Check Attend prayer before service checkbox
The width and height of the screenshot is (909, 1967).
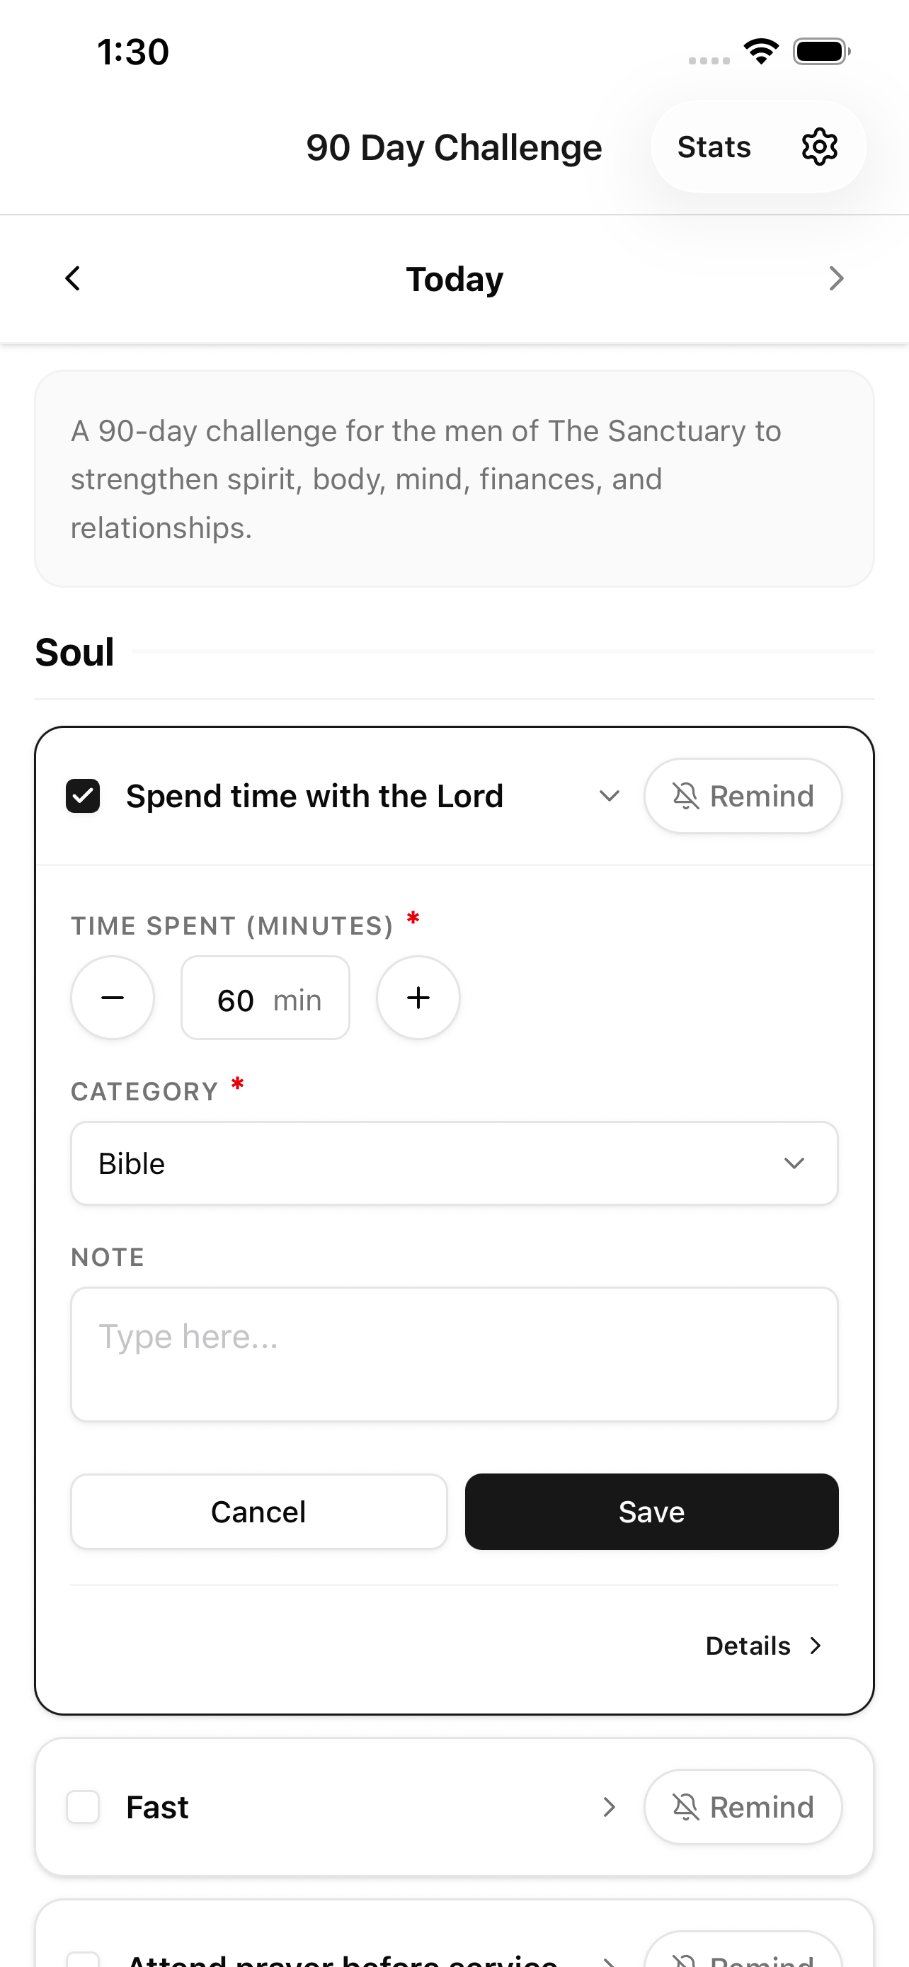pos(82,1959)
